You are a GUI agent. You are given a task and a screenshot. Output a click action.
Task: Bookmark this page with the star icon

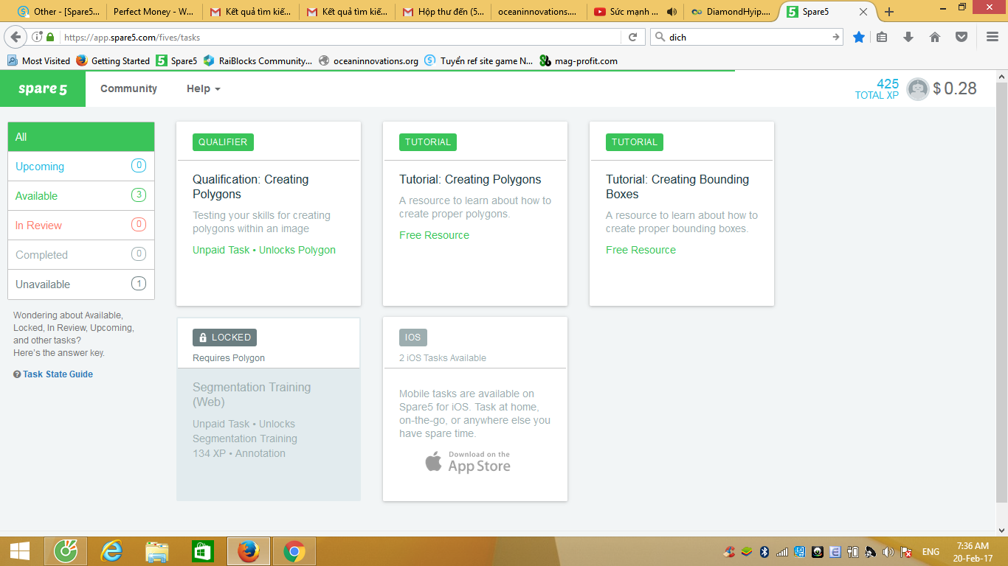click(x=858, y=37)
